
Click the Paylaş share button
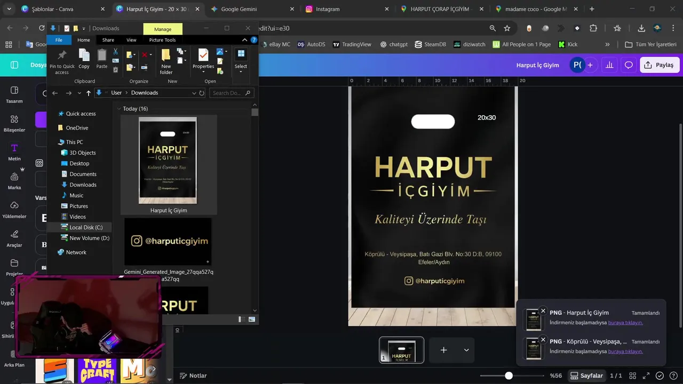(x=659, y=65)
